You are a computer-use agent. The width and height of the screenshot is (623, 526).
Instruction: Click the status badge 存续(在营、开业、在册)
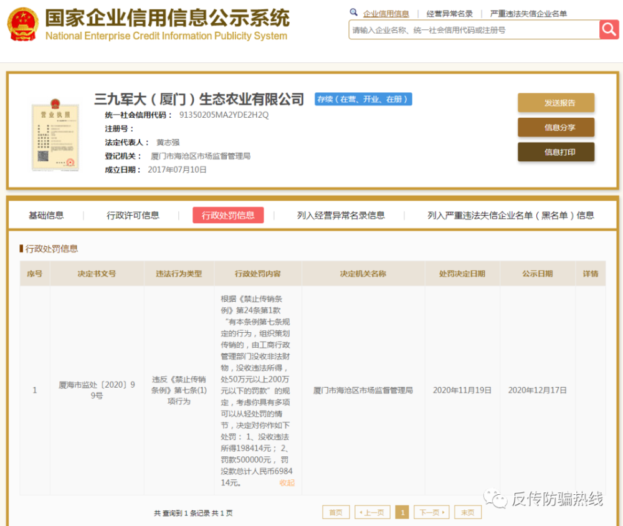pos(363,99)
